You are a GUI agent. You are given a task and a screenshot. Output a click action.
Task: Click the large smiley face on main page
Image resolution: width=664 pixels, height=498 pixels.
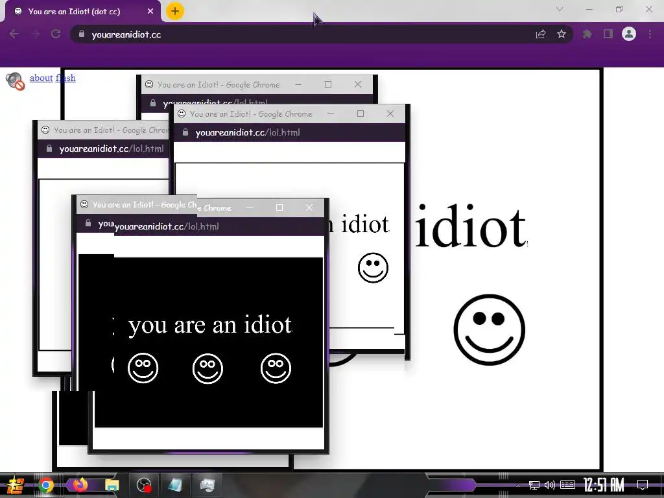pos(490,329)
